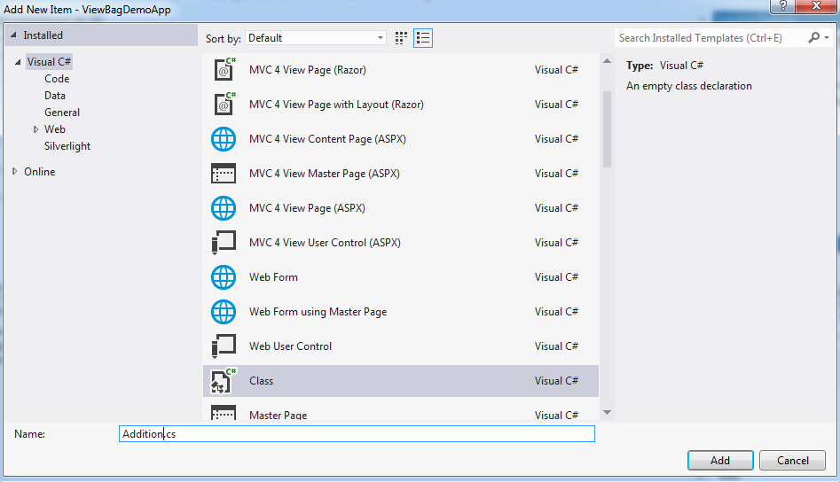Click the Add button
The image size is (840, 482).
(720, 461)
